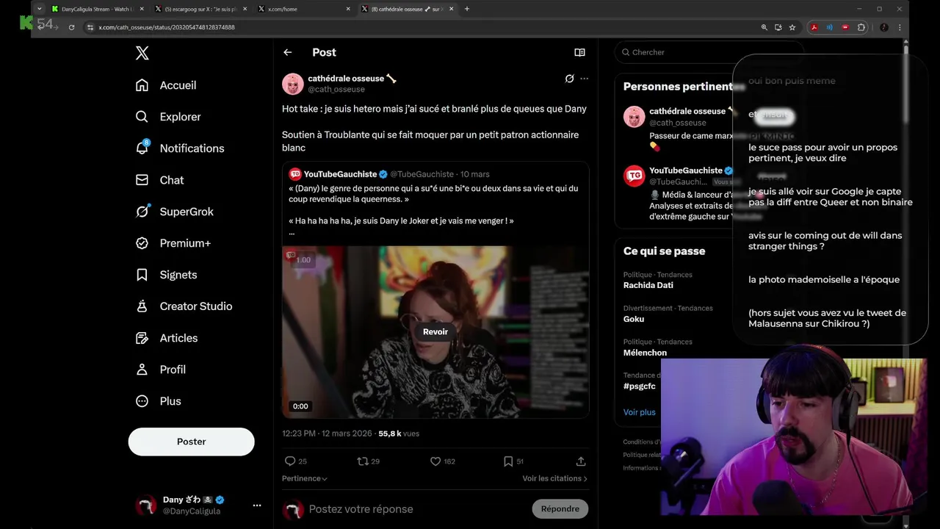Image resolution: width=940 pixels, height=529 pixels.
Task: Click the Grok icon on the post
Action: coord(569,79)
